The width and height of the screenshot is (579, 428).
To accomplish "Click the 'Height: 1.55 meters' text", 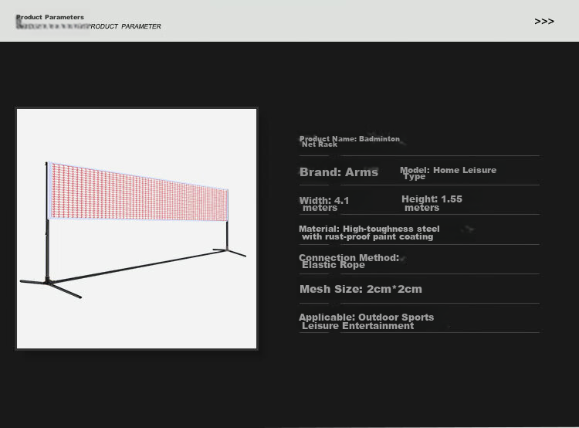I will coord(432,203).
